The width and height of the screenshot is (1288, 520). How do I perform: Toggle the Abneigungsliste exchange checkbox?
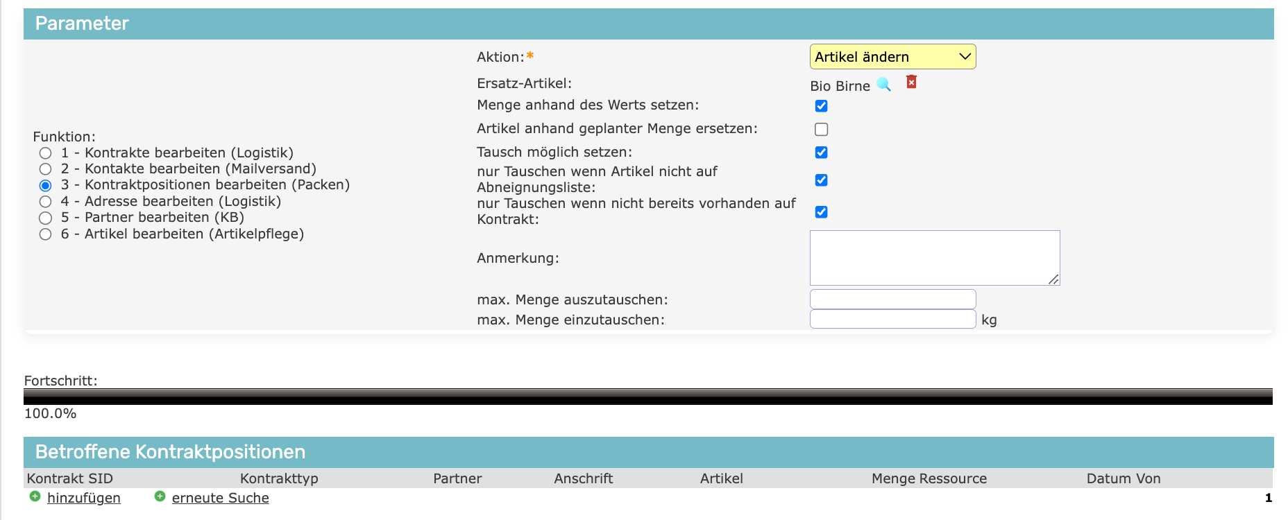(821, 180)
